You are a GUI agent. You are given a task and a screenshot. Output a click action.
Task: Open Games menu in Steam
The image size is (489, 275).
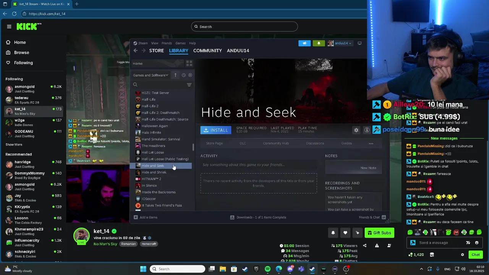pyautogui.click(x=180, y=43)
